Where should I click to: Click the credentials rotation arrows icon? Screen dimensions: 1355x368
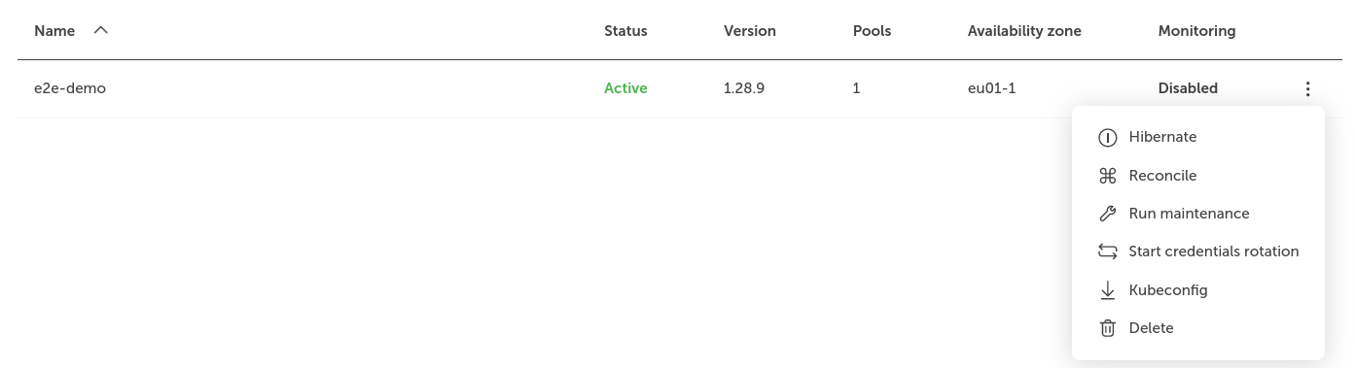pyautogui.click(x=1107, y=251)
